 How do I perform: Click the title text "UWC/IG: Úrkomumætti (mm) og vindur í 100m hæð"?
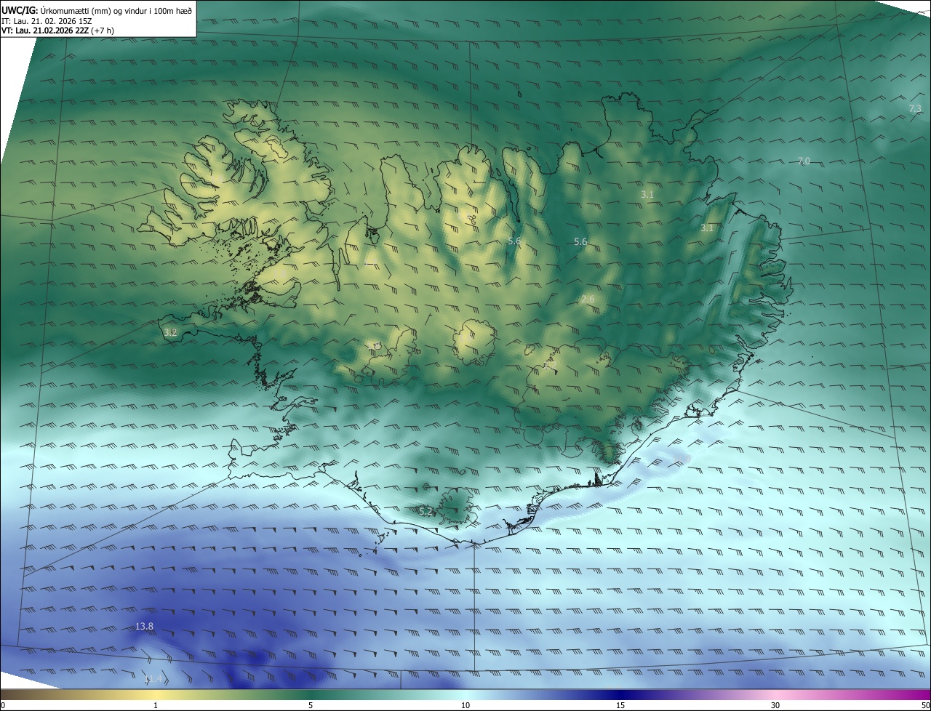[97, 9]
